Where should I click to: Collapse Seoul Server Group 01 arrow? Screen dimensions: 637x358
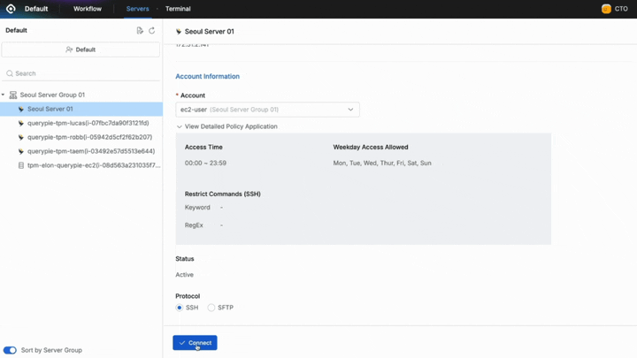pos(4,95)
